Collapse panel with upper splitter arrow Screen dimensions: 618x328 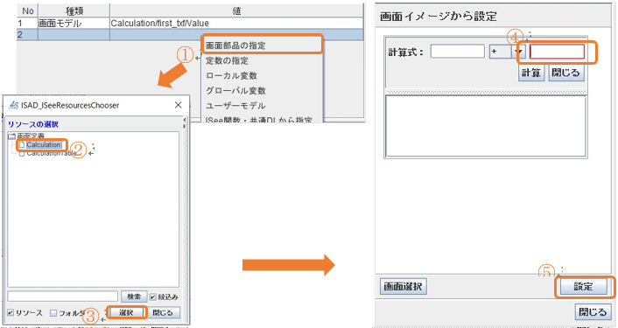click(x=185, y=119)
